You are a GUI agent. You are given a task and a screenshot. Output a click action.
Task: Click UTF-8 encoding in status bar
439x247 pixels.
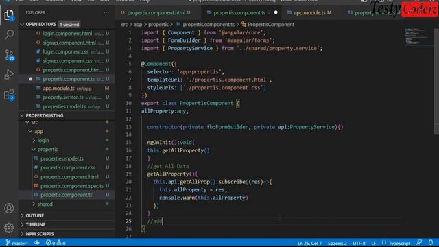(359, 243)
